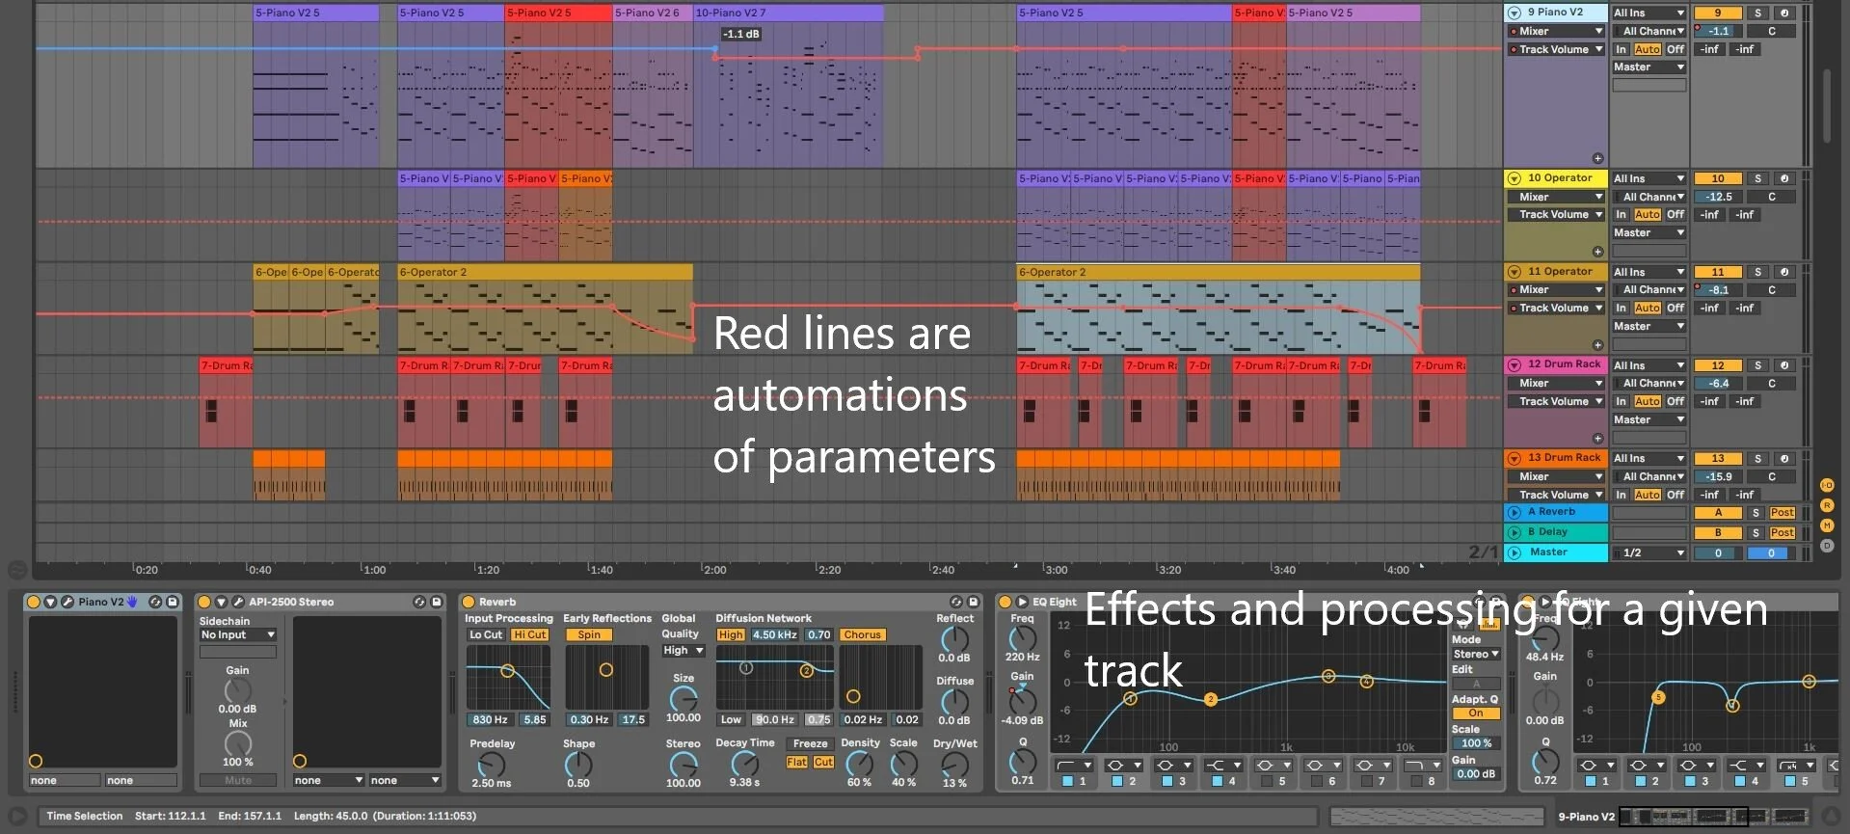
Task: Disable Reverb Hi Cut filter
Action: pyautogui.click(x=530, y=635)
